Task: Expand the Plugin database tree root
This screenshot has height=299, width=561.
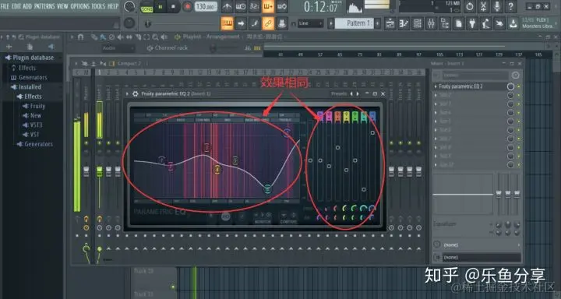Action: click(x=30, y=58)
